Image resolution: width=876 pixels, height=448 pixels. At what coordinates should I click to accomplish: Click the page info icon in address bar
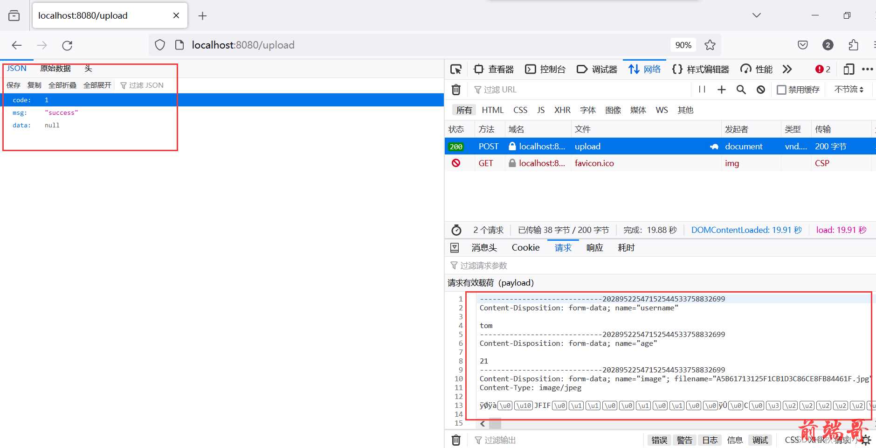pos(179,45)
